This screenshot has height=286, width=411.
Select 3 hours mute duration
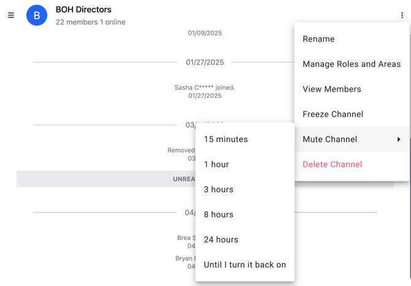pos(218,190)
